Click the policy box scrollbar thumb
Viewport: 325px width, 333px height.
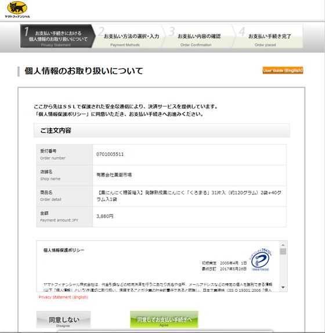coord(283,251)
